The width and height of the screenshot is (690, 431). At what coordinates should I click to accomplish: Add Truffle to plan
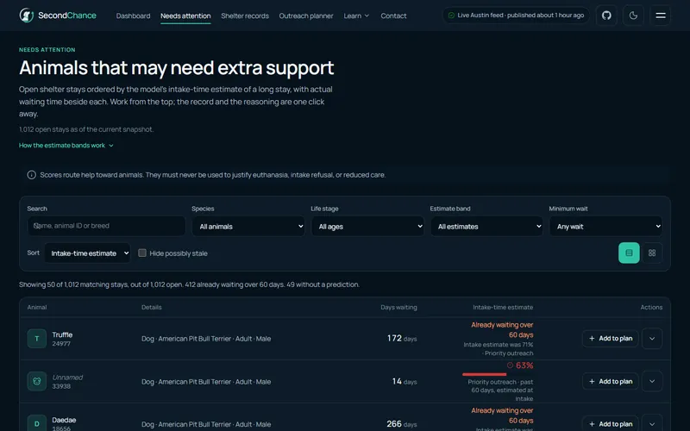tap(611, 338)
